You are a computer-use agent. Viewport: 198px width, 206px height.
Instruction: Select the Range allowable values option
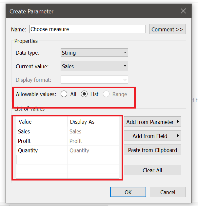[106, 94]
